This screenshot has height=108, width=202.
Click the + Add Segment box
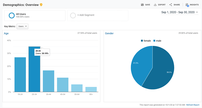click(98, 16)
